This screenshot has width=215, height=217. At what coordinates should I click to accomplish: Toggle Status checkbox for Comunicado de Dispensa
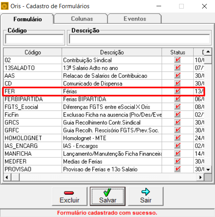click(178, 83)
